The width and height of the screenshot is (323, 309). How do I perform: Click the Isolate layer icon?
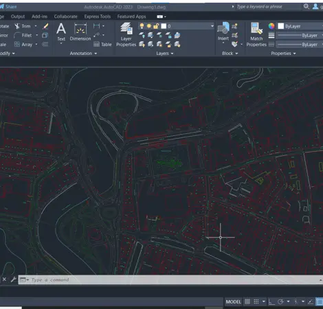pos(151,35)
